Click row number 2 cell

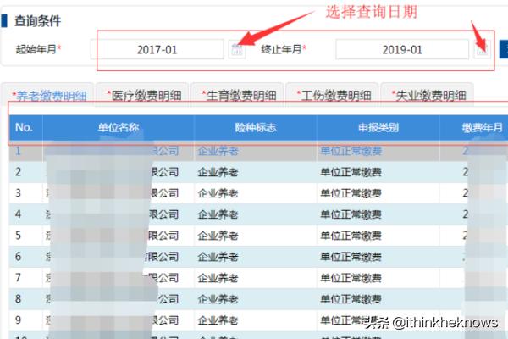pyautogui.click(x=25, y=172)
